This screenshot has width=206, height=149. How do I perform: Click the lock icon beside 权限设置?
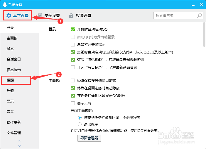71,15
